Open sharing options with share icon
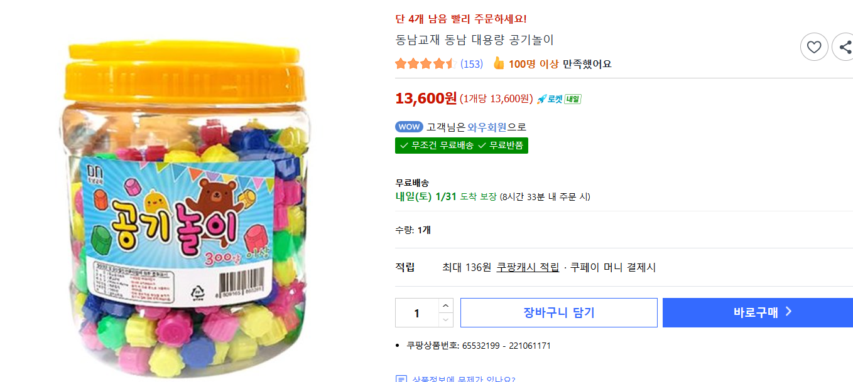Screen dimensions: 853x382 pos(844,46)
